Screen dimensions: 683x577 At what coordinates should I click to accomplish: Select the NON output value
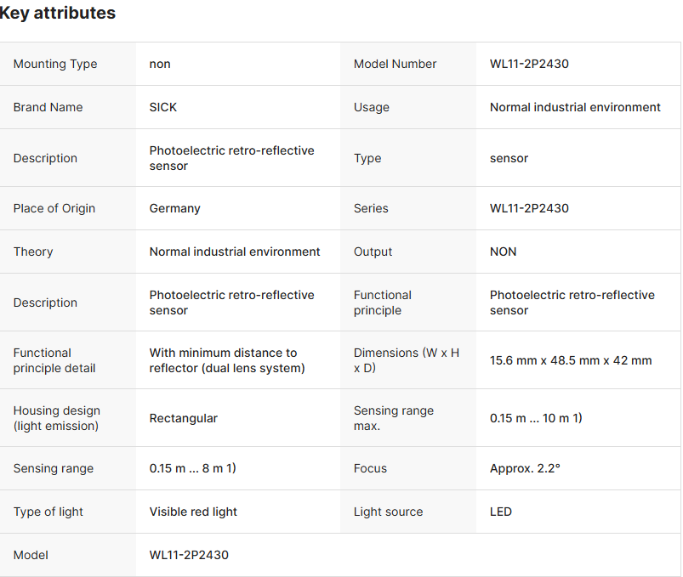(x=504, y=252)
